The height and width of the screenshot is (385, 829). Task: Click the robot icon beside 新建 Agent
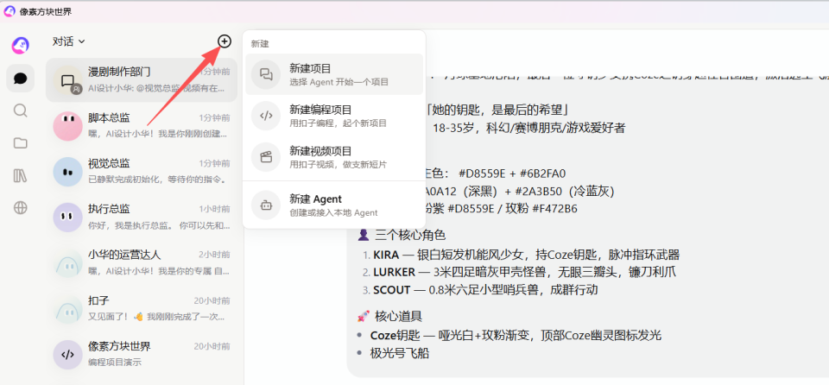[x=266, y=205]
